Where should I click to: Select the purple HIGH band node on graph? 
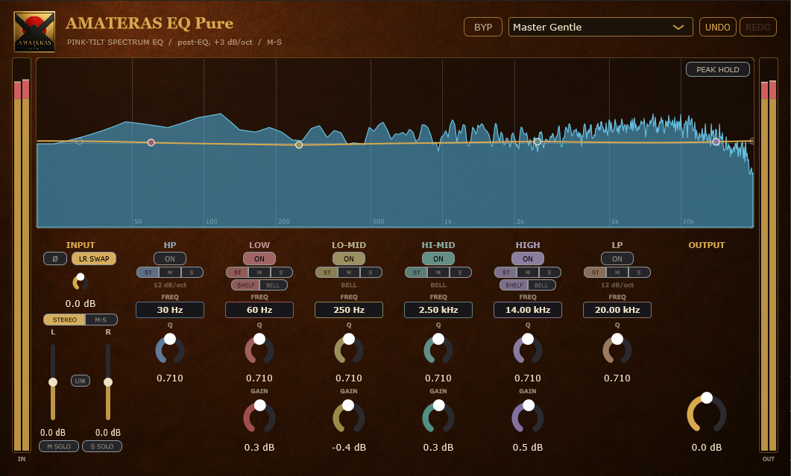(716, 142)
